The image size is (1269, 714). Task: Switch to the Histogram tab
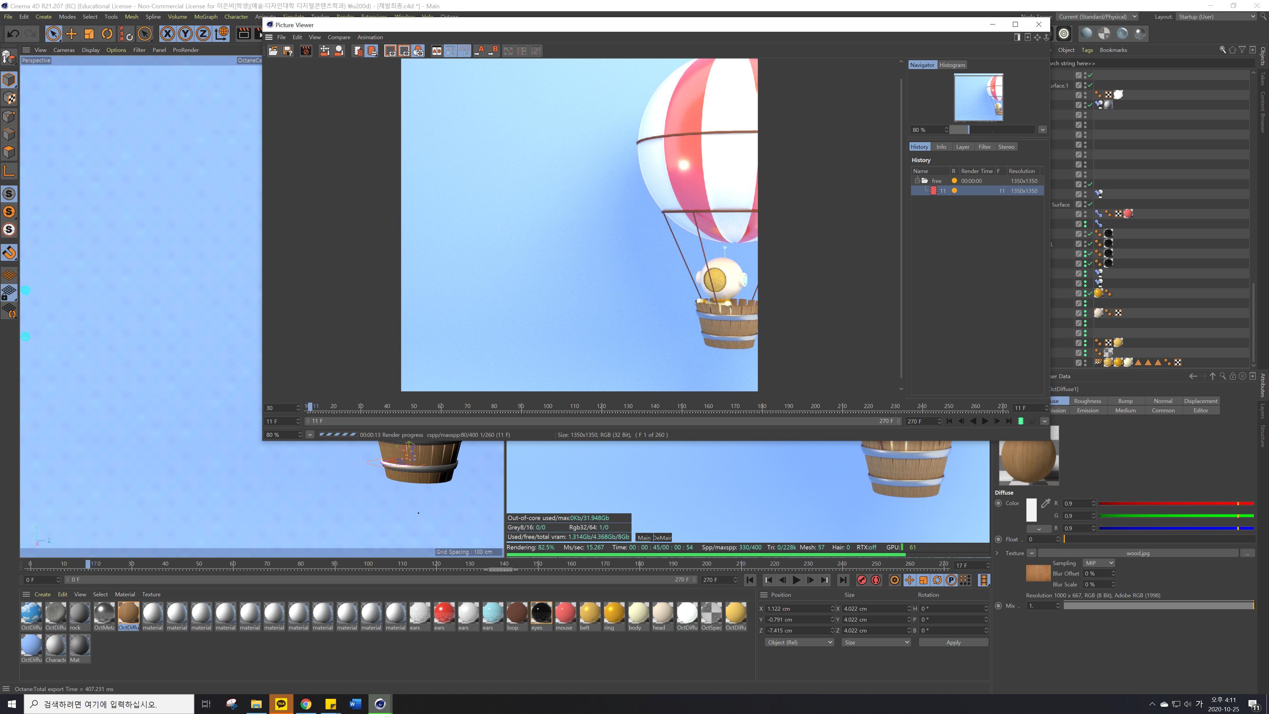pos(952,65)
